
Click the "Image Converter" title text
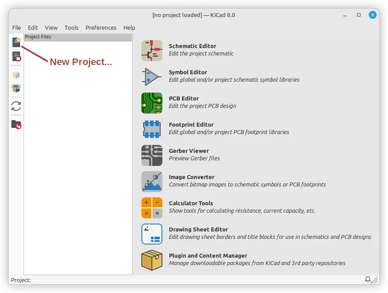(192, 177)
